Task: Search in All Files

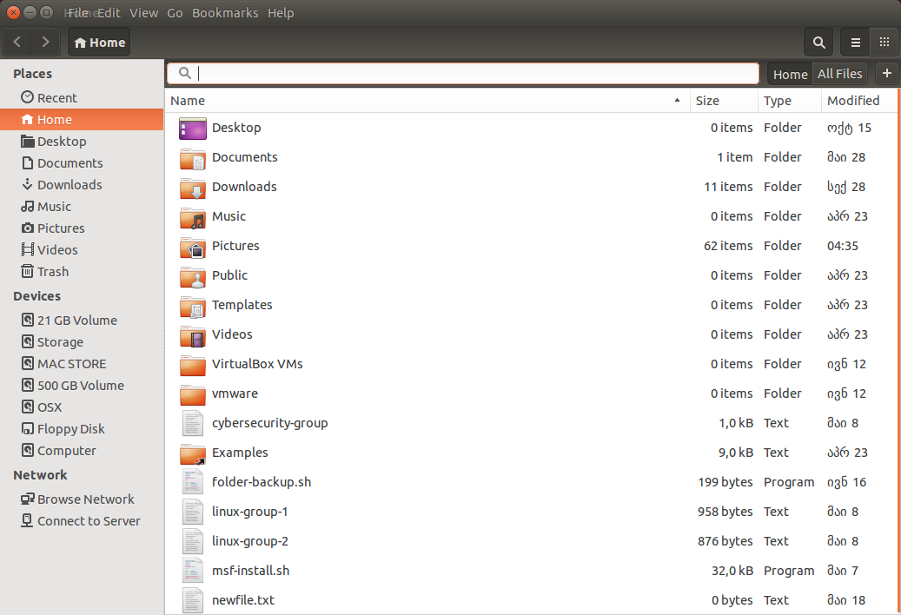Action: pyautogui.click(x=839, y=74)
